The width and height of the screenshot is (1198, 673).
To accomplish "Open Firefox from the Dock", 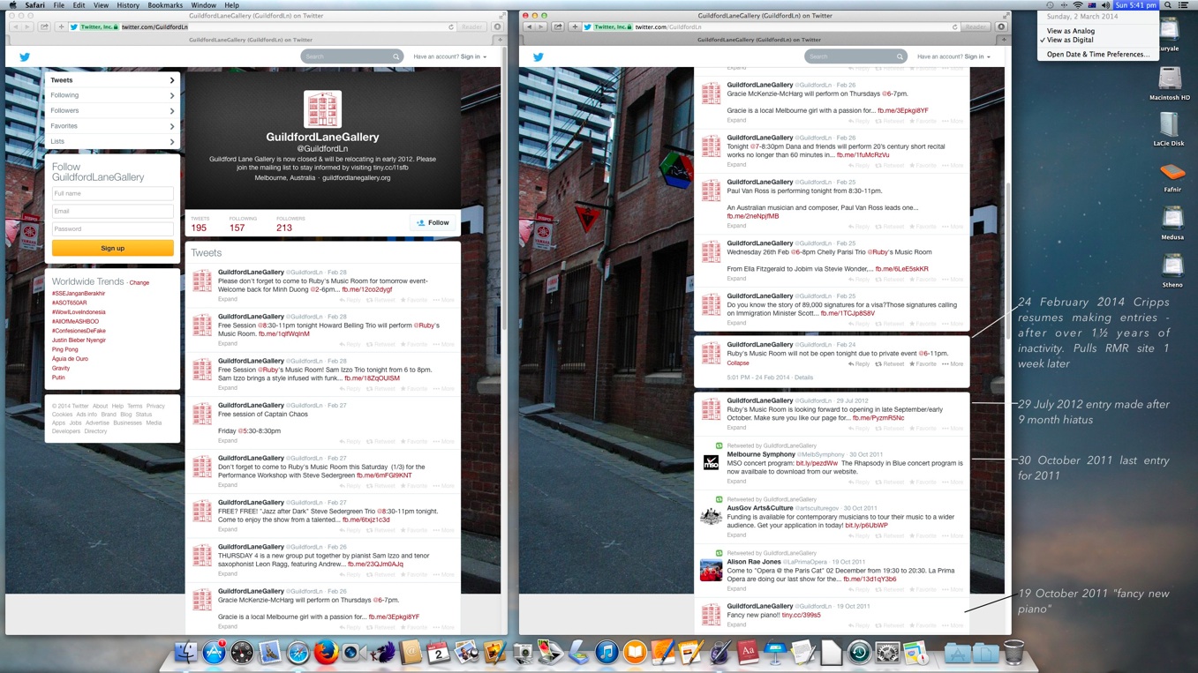I will coord(326,652).
